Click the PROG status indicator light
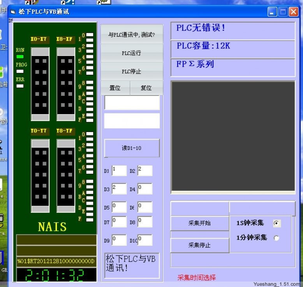The height and width of the screenshot is (287, 303). tap(20, 71)
